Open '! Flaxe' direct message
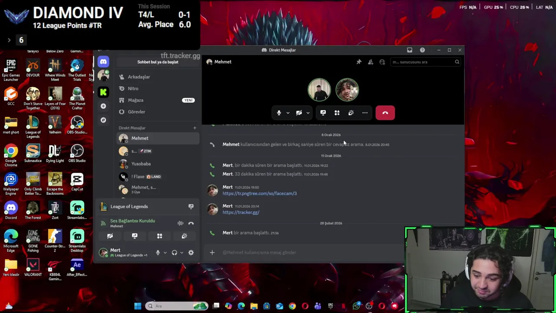This screenshot has height=313, width=556. click(x=158, y=176)
